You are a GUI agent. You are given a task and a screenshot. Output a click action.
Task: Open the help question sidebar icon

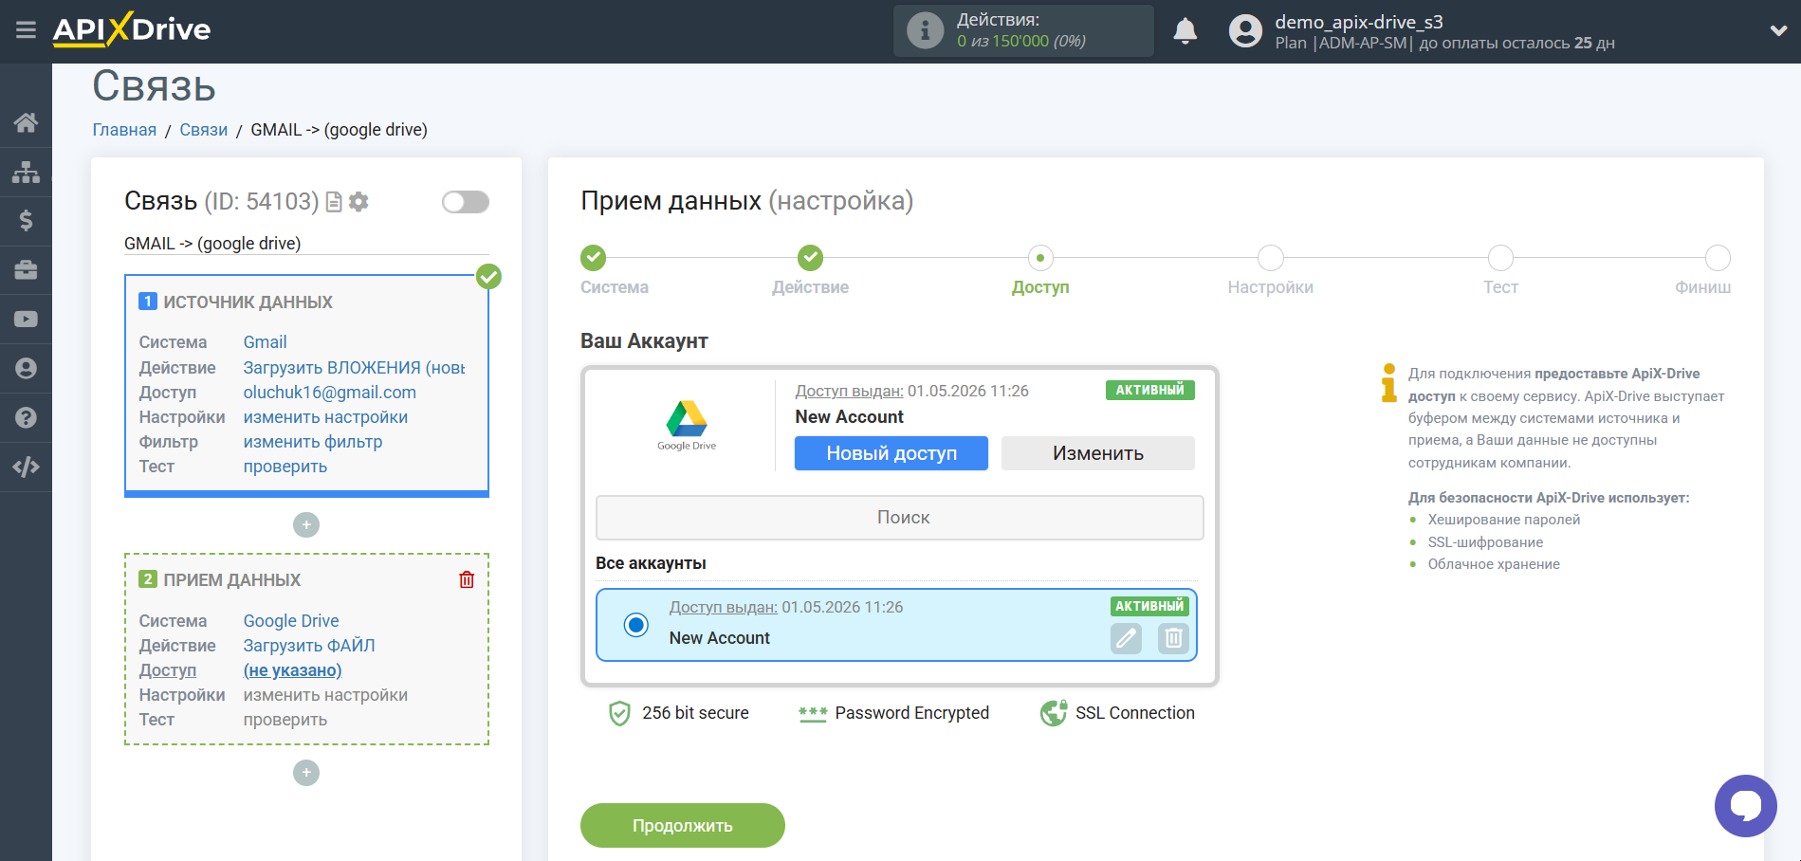pos(26,417)
